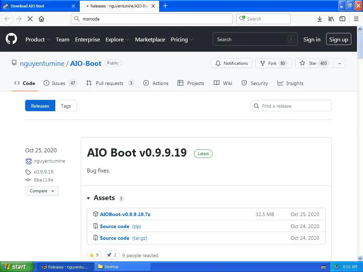Close the Releases nguyentumine tab
Image resolution: width=363 pixels, height=272 pixels.
(153, 6)
